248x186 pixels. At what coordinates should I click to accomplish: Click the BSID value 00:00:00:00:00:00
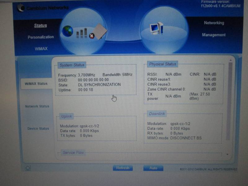(x=93, y=80)
